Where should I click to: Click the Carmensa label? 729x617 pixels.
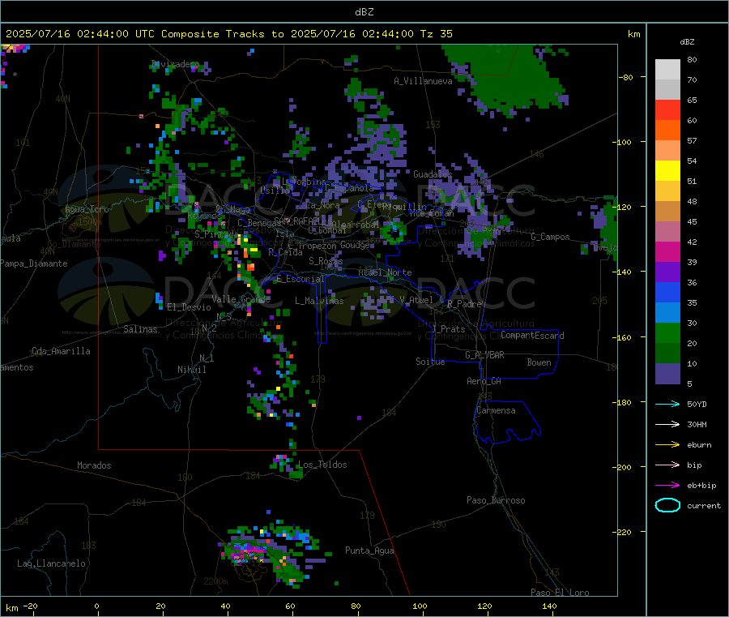[496, 410]
